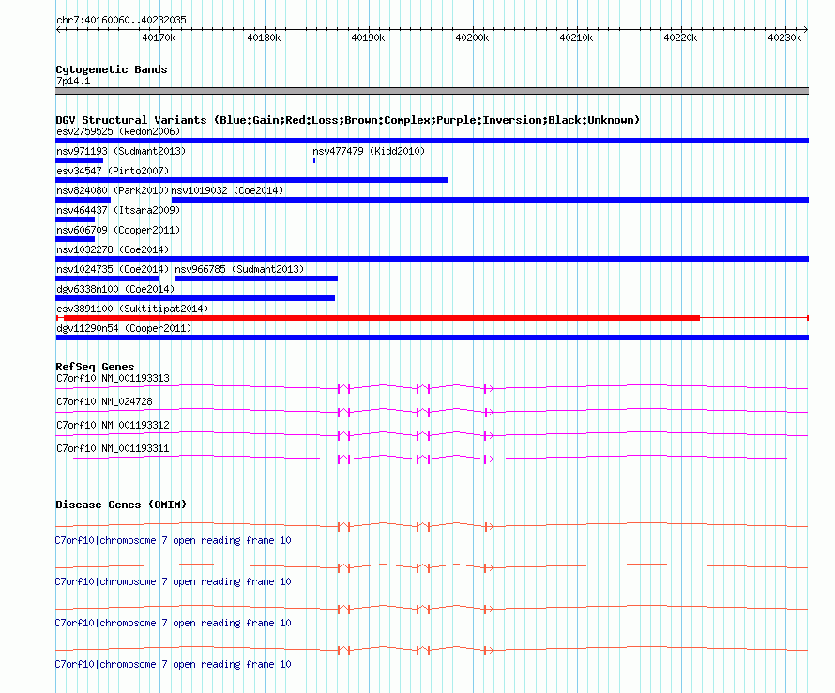835x693 pixels.
Task: Click the blue bar under nsv824080
Action: tap(83, 200)
